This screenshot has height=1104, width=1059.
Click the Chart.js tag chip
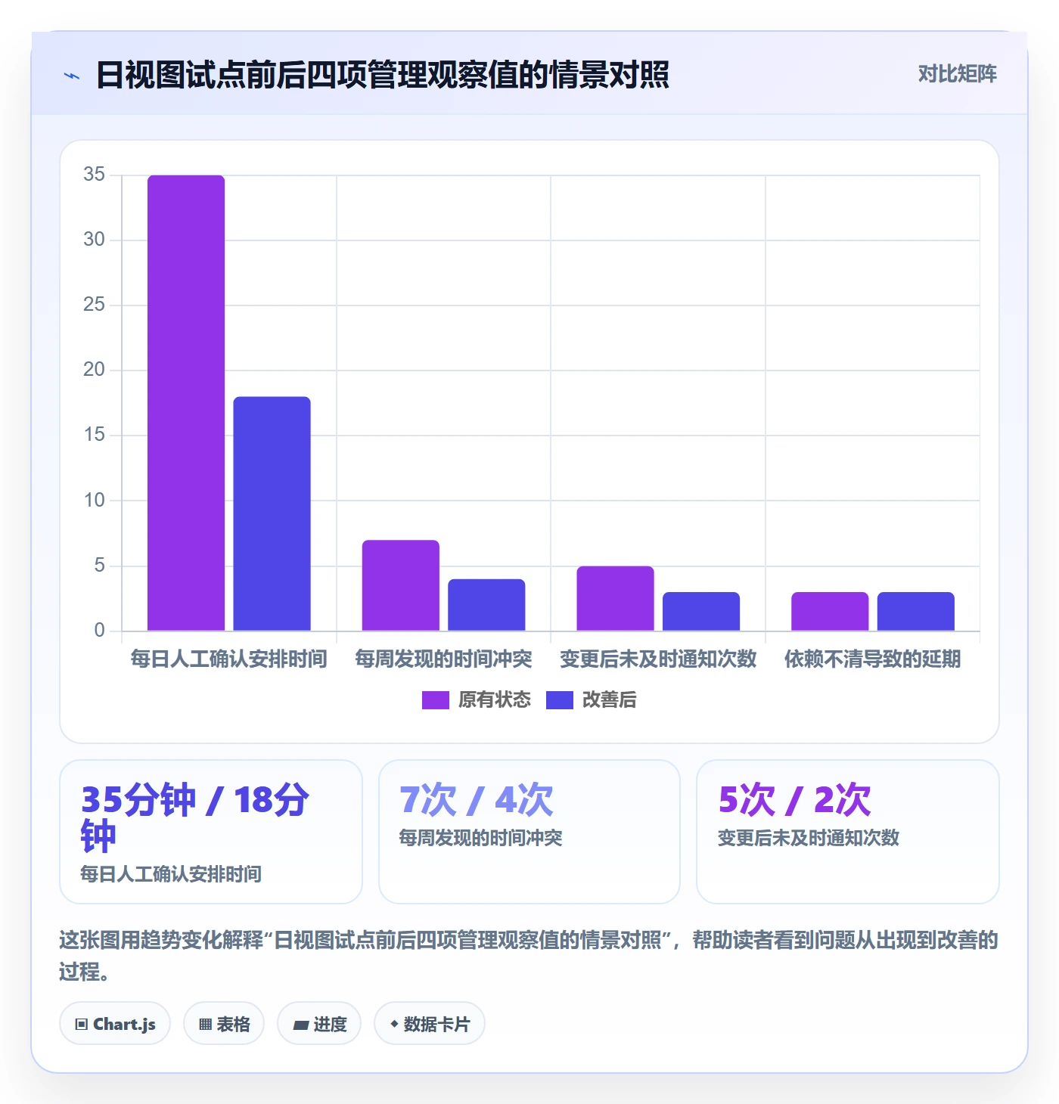pyautogui.click(x=115, y=1024)
